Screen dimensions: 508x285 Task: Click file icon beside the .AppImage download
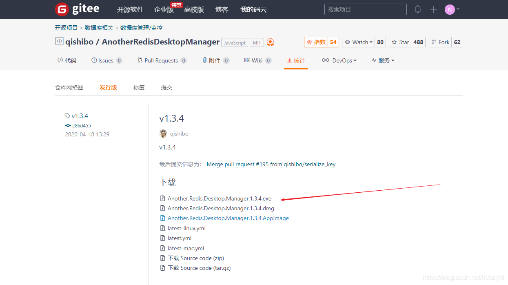click(162, 218)
